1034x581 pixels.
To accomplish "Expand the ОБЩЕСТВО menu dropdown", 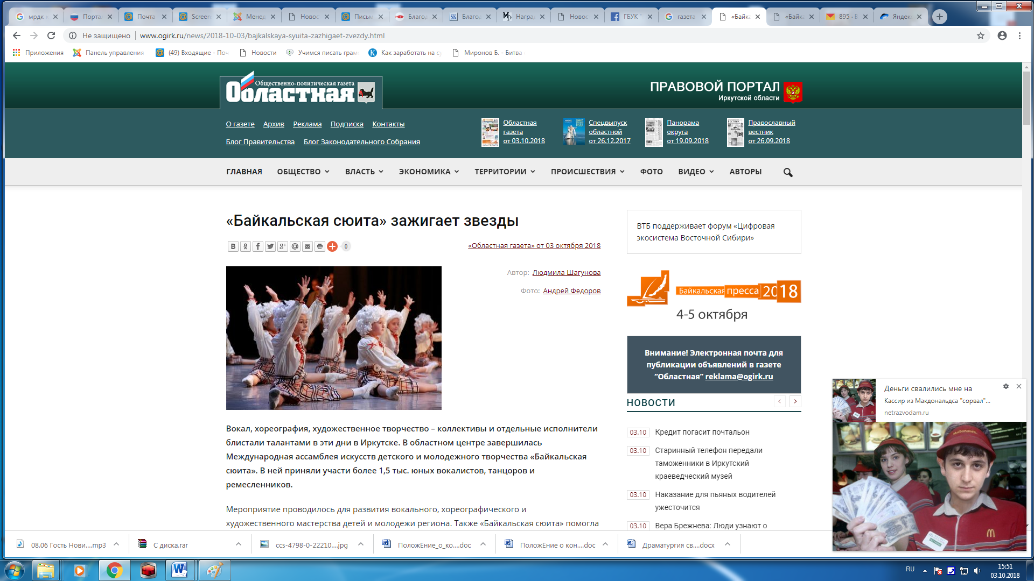I will pos(303,172).
